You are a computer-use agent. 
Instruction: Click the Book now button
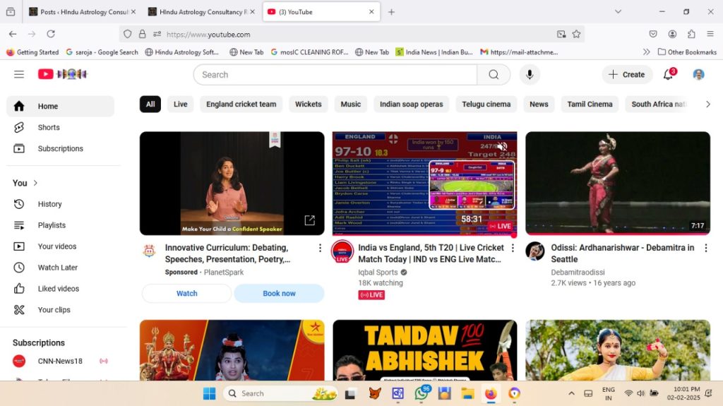[279, 294]
